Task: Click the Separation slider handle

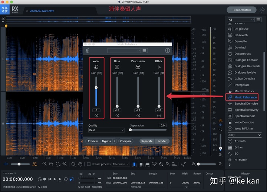Action: [x=130, y=130]
